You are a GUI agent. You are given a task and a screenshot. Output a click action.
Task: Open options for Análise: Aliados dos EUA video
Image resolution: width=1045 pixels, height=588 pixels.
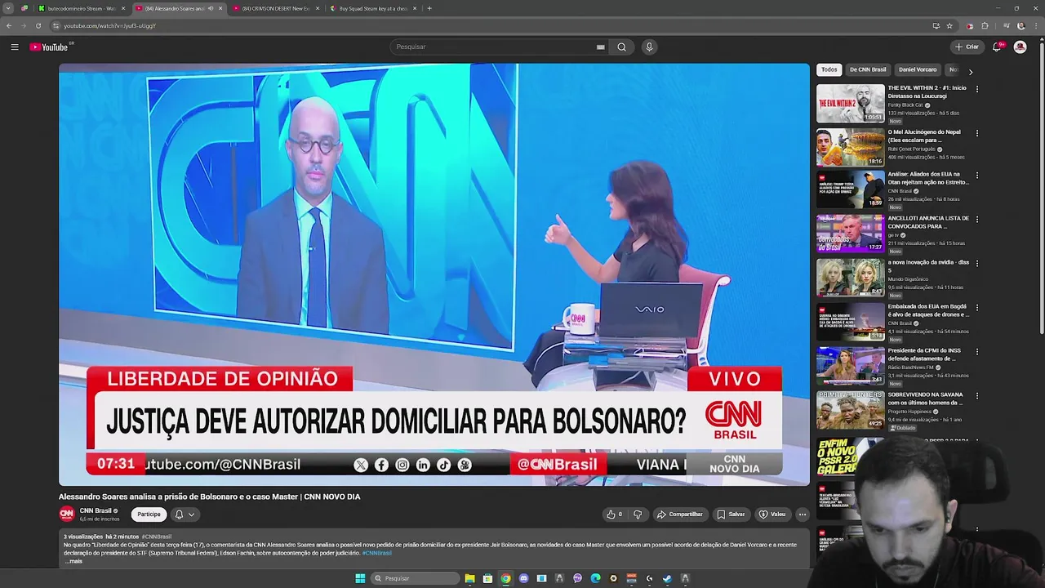tap(977, 175)
